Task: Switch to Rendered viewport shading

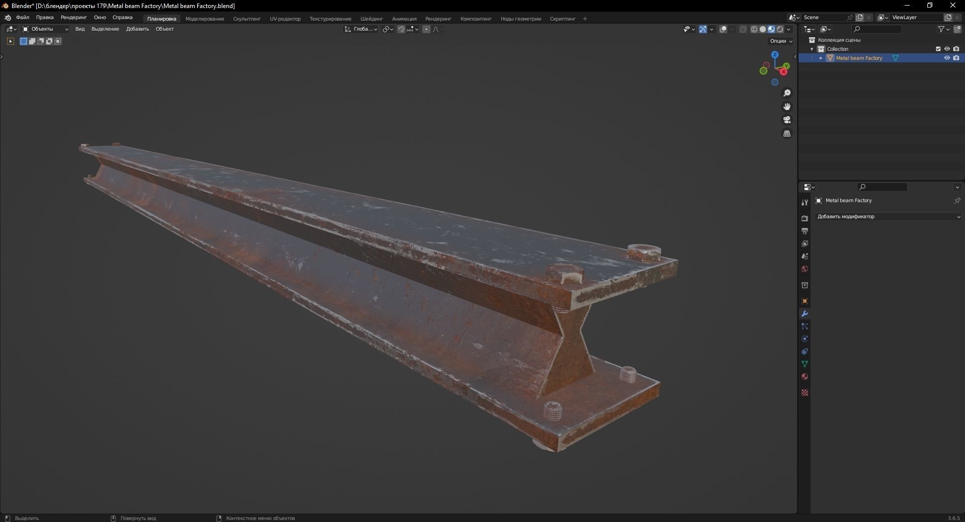Action: pyautogui.click(x=780, y=29)
